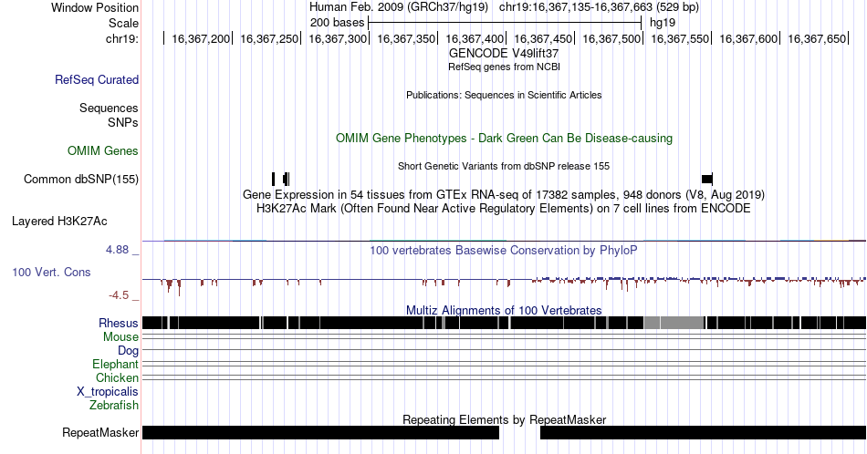Screen dimensions: 867x454
Task: Click the chr19: ruler label
Action: tap(122, 38)
